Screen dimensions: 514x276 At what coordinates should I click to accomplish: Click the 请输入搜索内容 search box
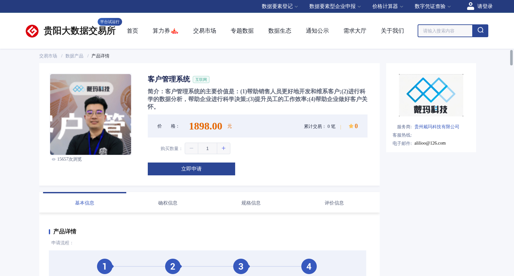click(445, 31)
